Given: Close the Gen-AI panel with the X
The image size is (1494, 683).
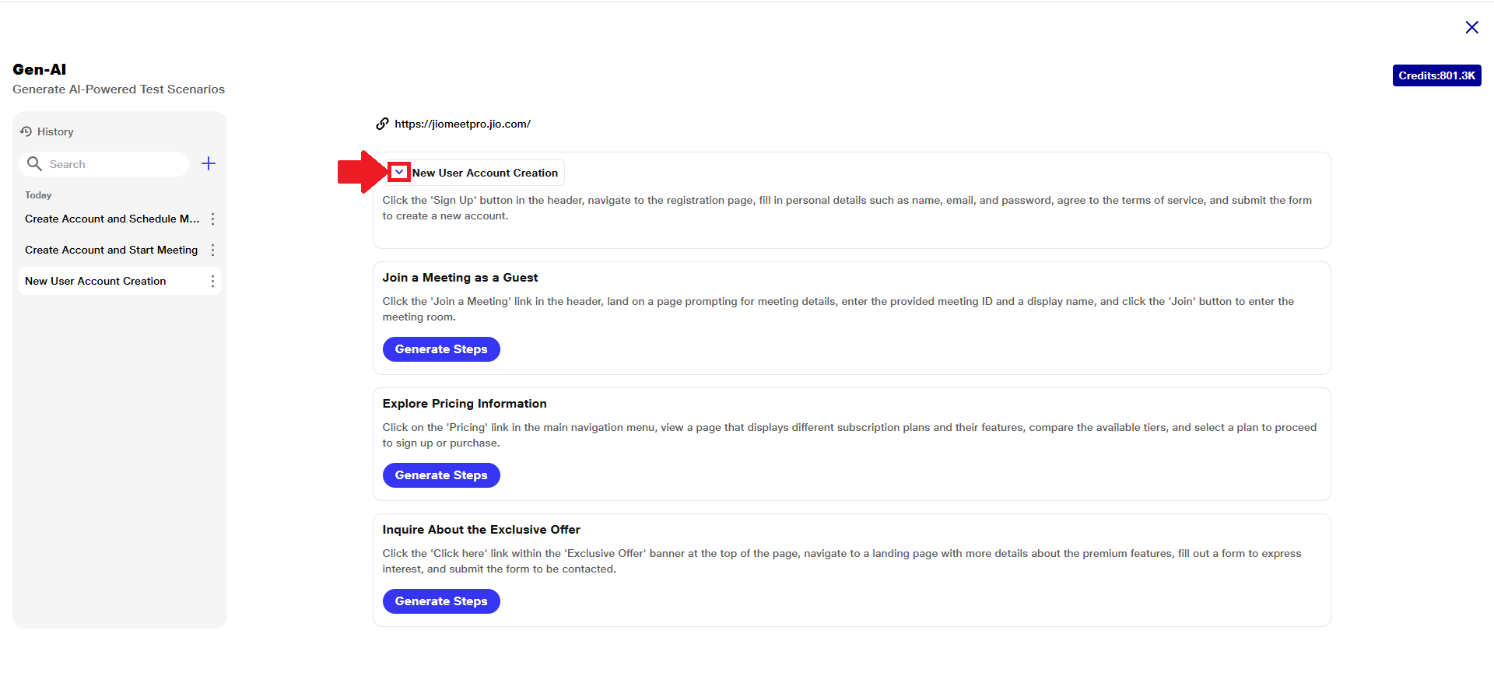Looking at the screenshot, I should (x=1471, y=27).
